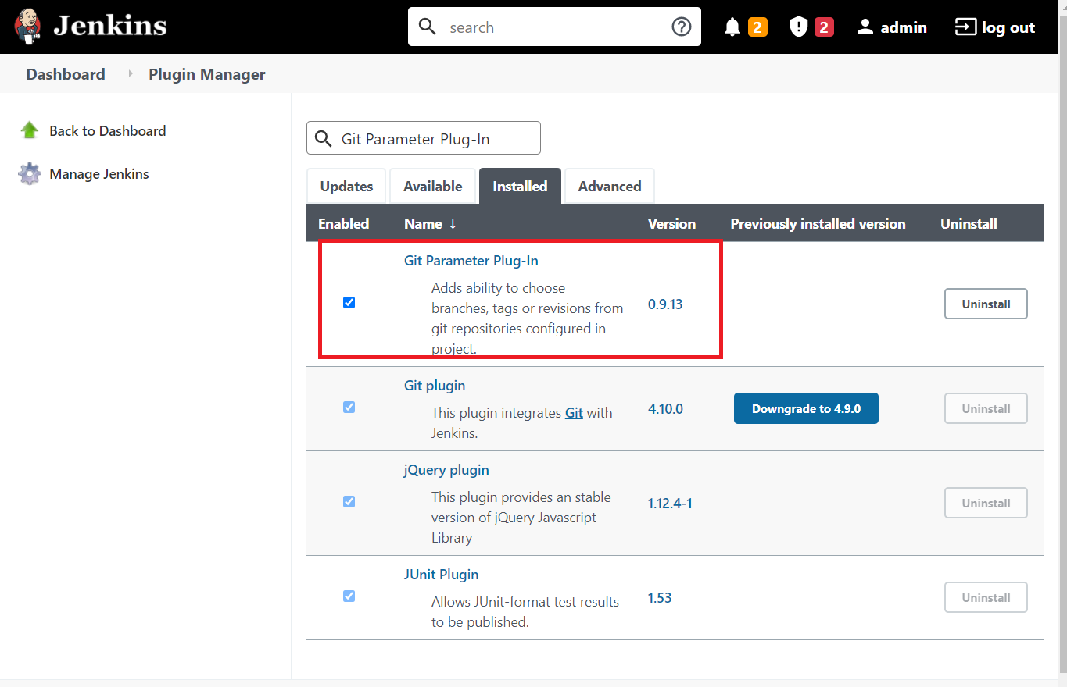Click the Uninstall column header
The image size is (1067, 687).
click(x=969, y=224)
